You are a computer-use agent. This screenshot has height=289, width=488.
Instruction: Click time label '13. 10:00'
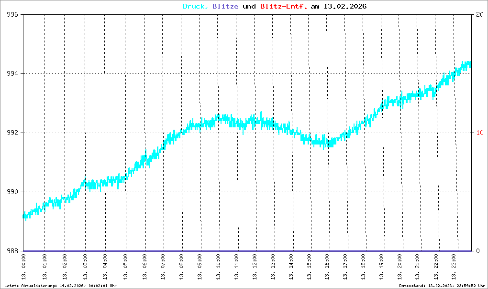219,267
